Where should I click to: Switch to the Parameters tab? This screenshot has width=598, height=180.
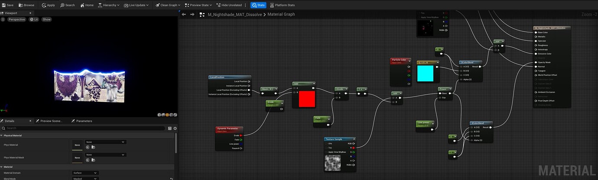tap(83, 121)
